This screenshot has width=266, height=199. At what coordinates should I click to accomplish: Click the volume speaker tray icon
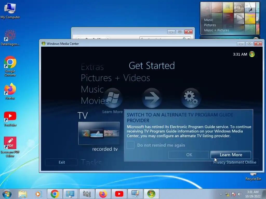coord(240,194)
